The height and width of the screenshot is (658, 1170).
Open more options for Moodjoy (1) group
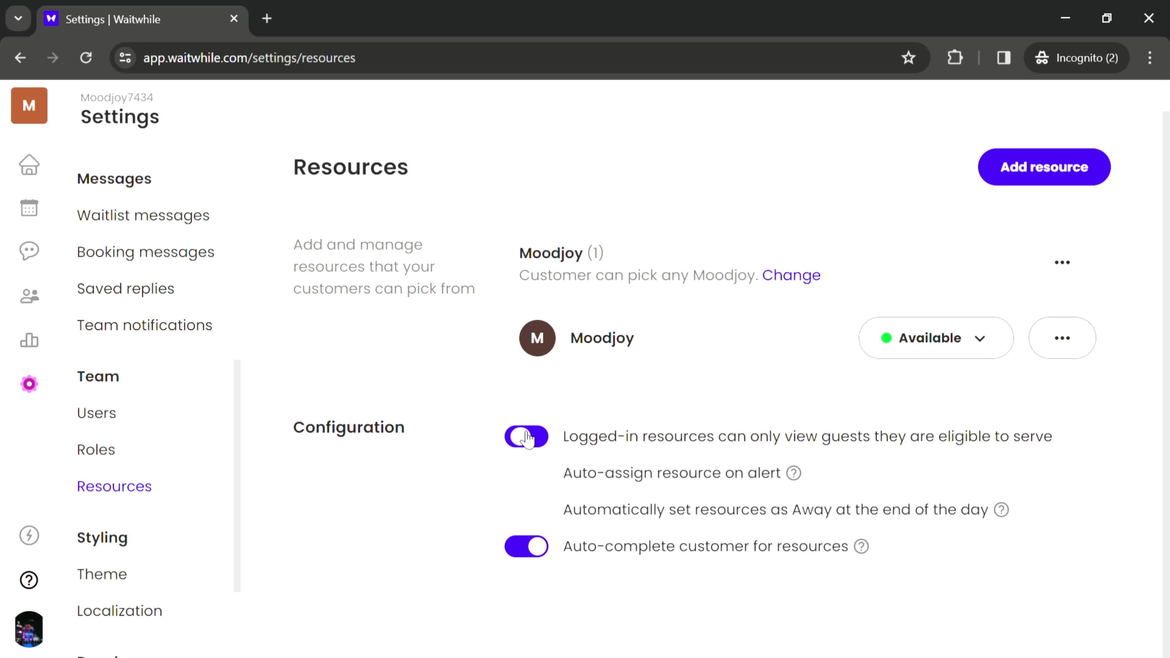pyautogui.click(x=1062, y=263)
